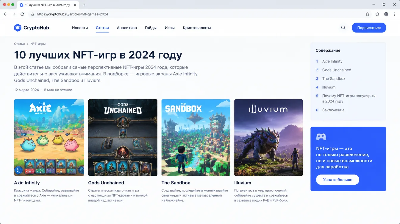The height and width of the screenshot is (224, 400).
Task: Open the Illuvium game image
Action: 268,138
